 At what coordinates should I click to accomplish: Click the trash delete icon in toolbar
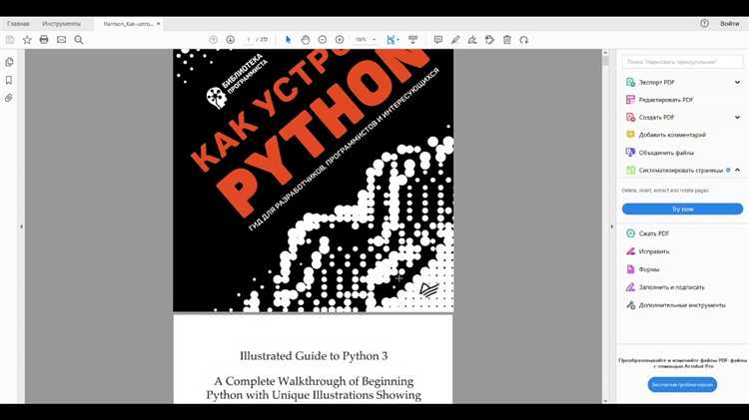[507, 40]
